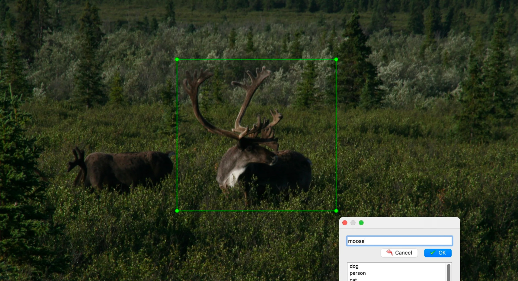Click top-left vertex of bounding box
The image size is (518, 281).
[177, 59]
